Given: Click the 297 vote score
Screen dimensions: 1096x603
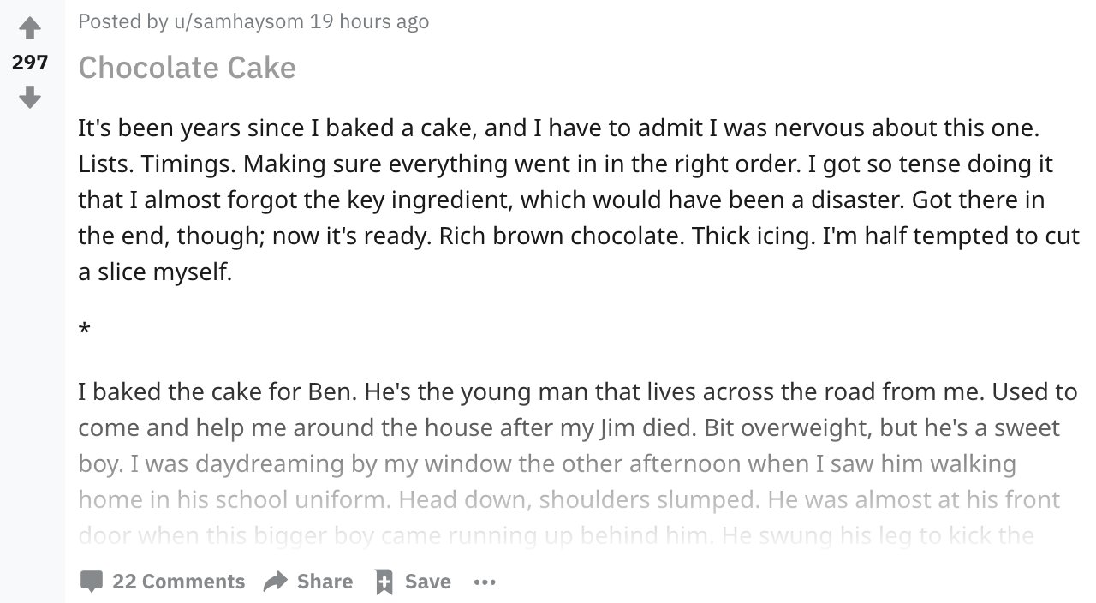Looking at the screenshot, I should pyautogui.click(x=30, y=63).
